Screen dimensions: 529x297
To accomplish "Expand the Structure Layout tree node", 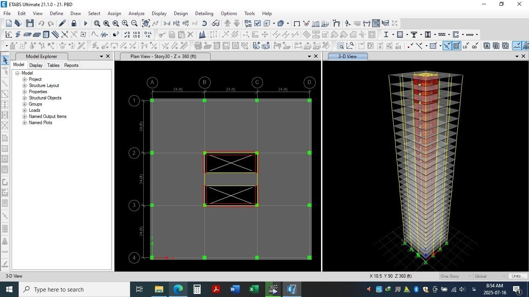I will coord(25,85).
